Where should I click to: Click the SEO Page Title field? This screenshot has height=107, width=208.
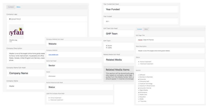click(170, 40)
